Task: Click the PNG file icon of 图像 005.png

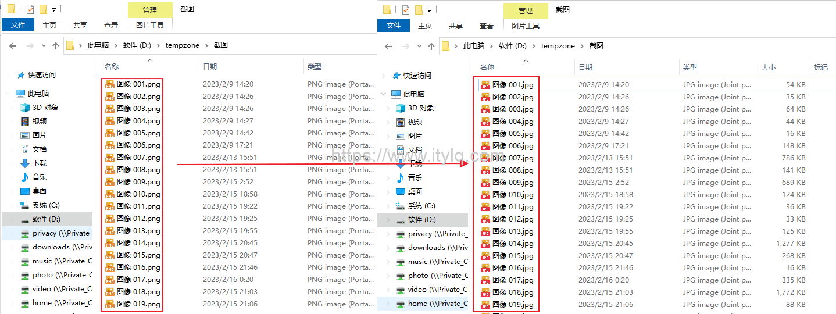Action: [109, 133]
